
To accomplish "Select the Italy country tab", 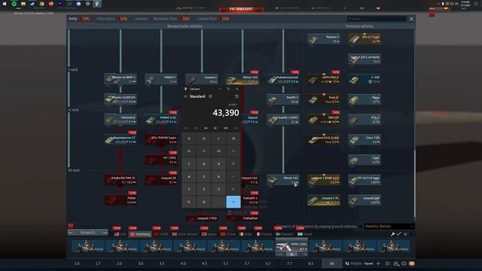I will [246, 234].
